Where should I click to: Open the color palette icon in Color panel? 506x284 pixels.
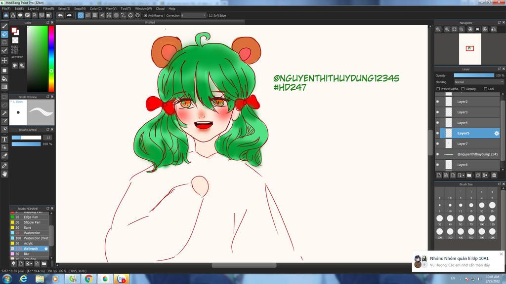pos(15,66)
